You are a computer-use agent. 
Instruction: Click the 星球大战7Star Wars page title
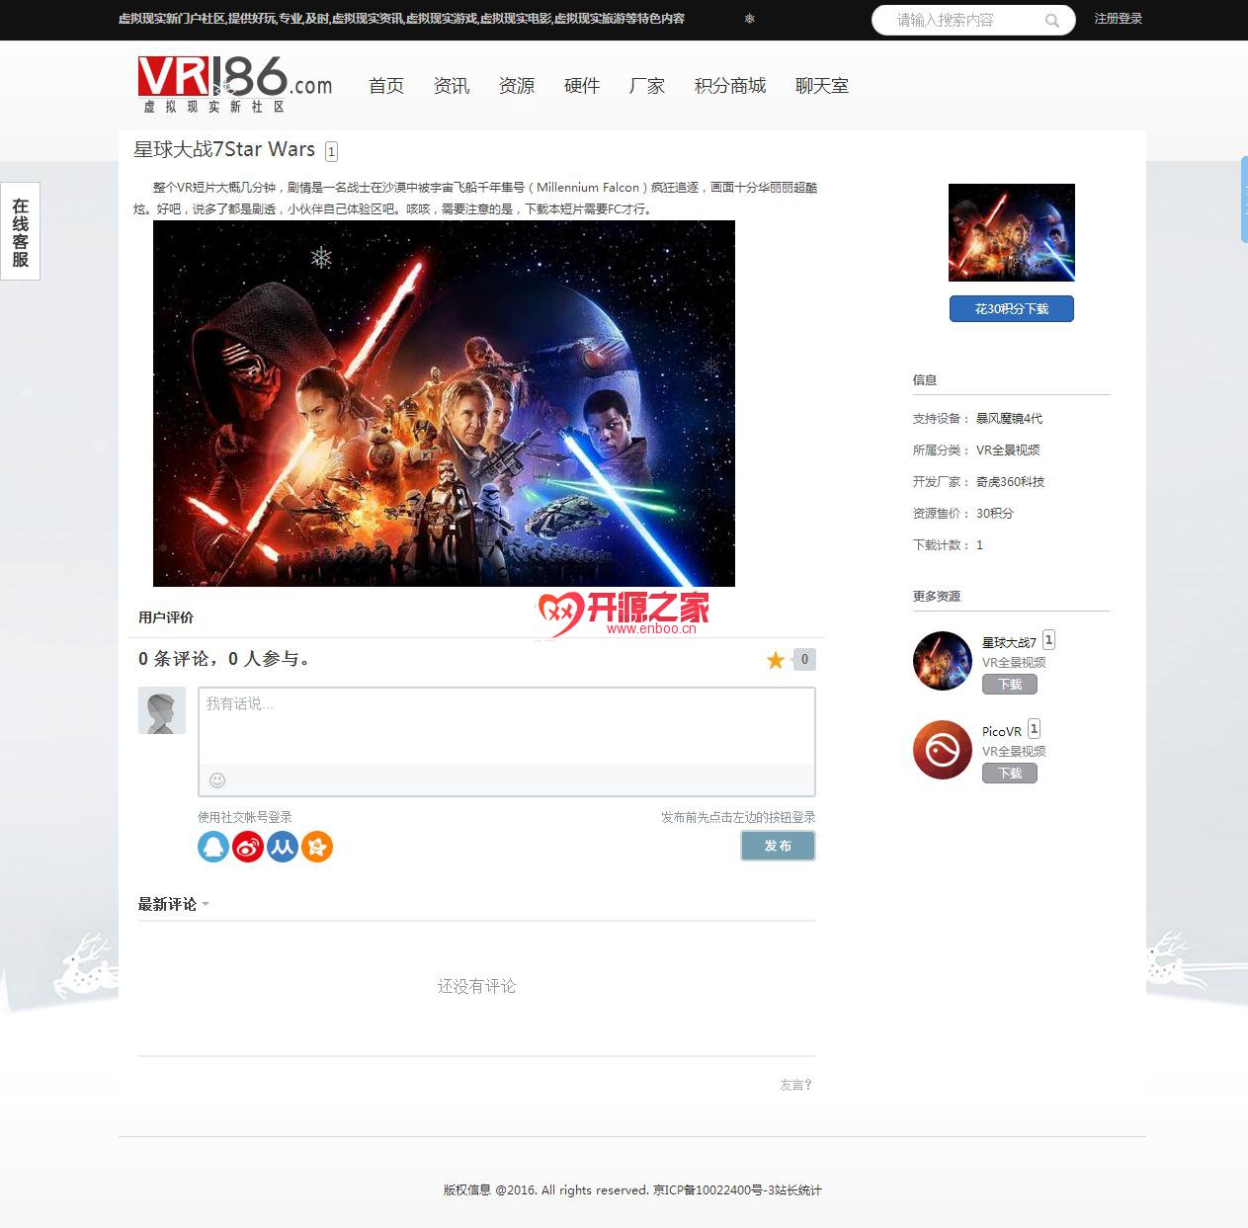tap(224, 149)
